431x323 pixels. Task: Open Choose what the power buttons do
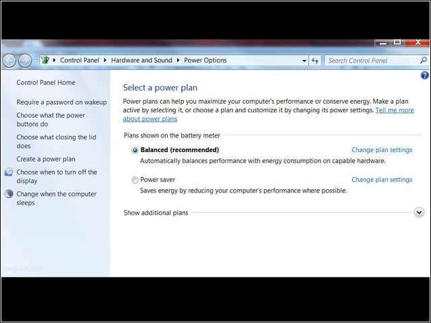click(x=51, y=120)
